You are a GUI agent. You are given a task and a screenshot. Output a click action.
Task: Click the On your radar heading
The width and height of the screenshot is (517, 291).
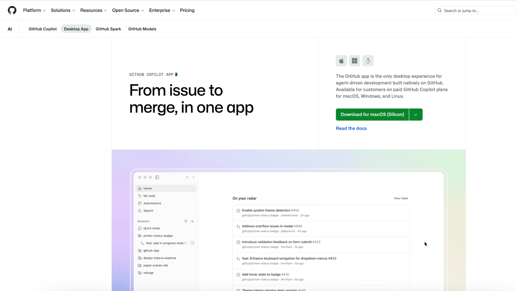pyautogui.click(x=244, y=198)
